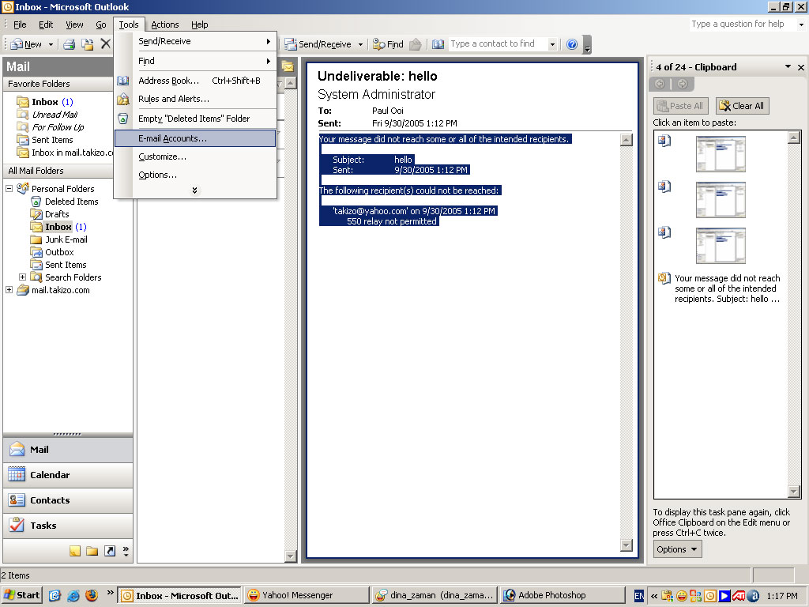Open the New item dropdown arrow
Viewport: 809px width, 607px height.
(51, 44)
